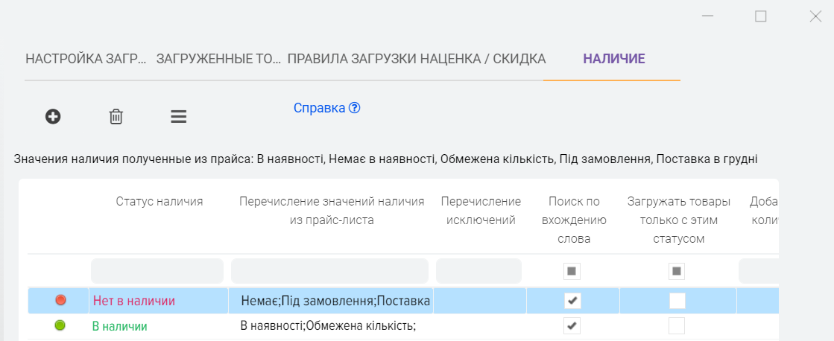Click the green status dot icon
The height and width of the screenshot is (341, 834).
tap(60, 325)
